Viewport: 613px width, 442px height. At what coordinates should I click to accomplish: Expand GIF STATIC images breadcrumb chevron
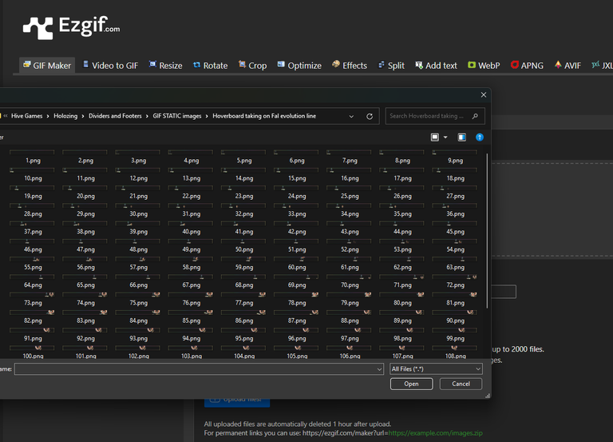[207, 116]
